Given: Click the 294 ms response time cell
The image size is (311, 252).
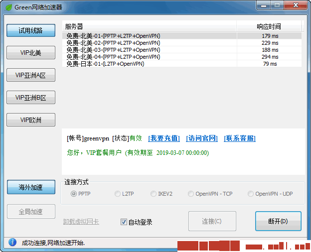Looking at the screenshot, I should (x=270, y=57).
